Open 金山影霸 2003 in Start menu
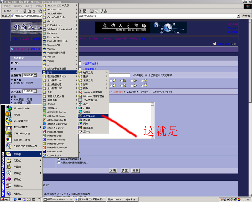The height and width of the screenshot is (202, 252). pyautogui.click(x=24, y=121)
